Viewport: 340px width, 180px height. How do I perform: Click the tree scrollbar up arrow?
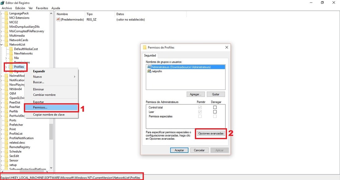click(x=51, y=13)
